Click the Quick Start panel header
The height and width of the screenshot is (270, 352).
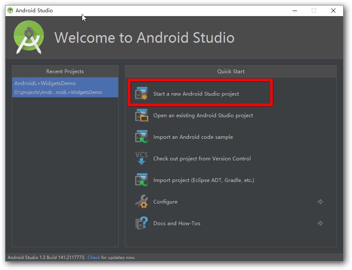(231, 72)
